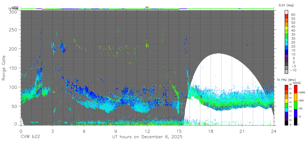
Task: Select green 30–35 degree elevation color band
Action: pyautogui.click(x=286, y=36)
